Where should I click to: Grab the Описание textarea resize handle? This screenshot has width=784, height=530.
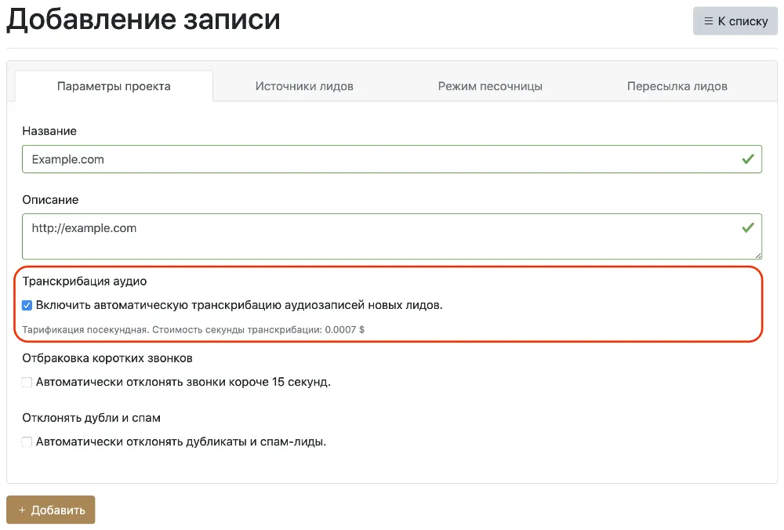(x=758, y=256)
